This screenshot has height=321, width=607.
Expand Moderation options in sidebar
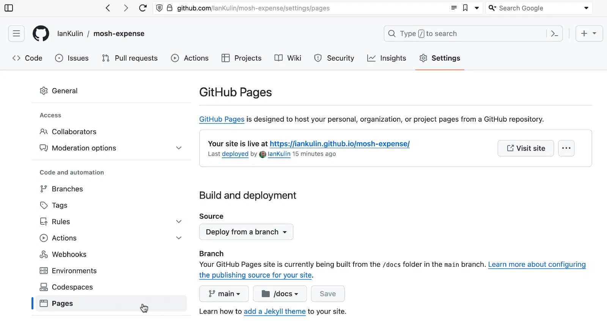tap(179, 148)
